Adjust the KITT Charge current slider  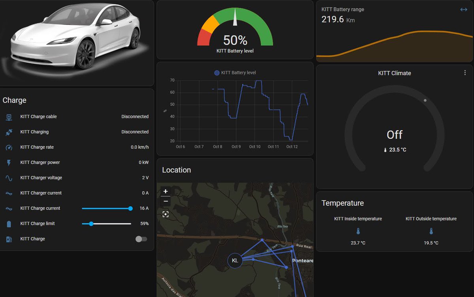tap(106, 208)
